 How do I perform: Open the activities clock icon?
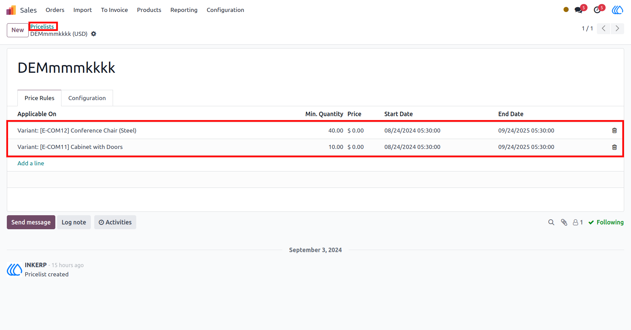pyautogui.click(x=597, y=10)
